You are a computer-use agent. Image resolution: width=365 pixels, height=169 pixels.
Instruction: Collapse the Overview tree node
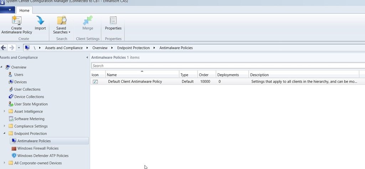(x=1, y=67)
